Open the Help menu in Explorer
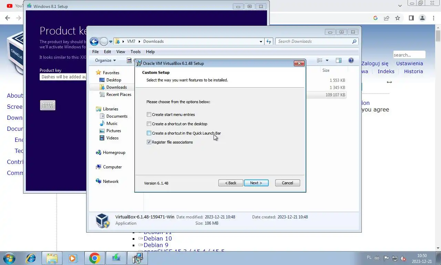Viewport: 441px width, 265px height. tap(150, 51)
